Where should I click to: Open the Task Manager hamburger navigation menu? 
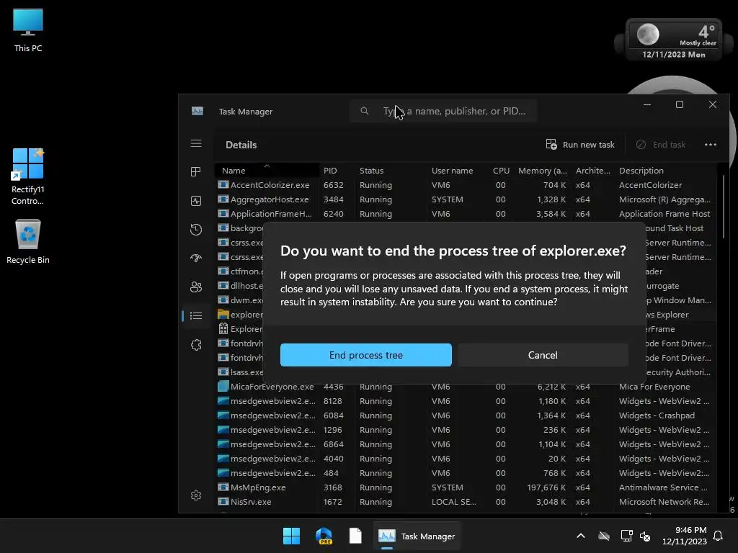196,143
